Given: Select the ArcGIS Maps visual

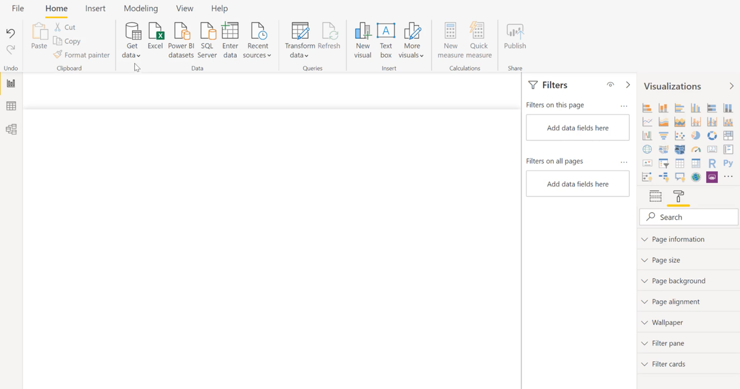Looking at the screenshot, I should coord(695,177).
